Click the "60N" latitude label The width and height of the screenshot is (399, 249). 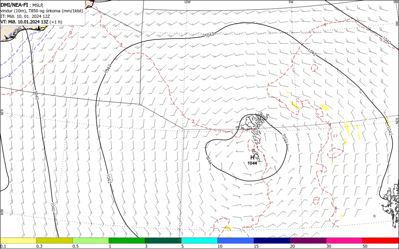pos(2,212)
